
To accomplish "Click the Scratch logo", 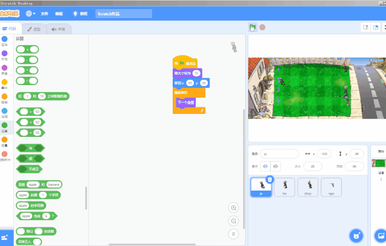I will [9, 13].
